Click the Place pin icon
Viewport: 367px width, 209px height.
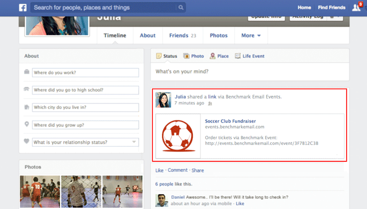tap(213, 56)
